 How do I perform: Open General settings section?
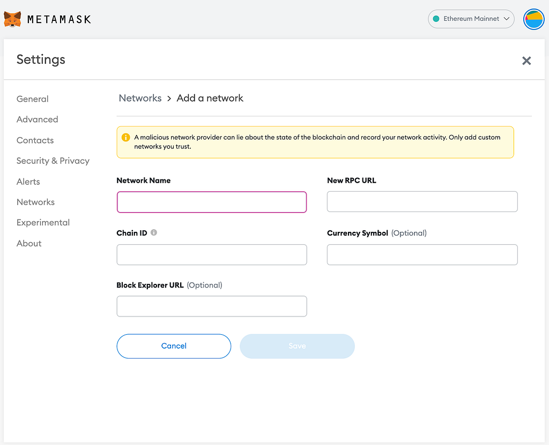tap(33, 99)
